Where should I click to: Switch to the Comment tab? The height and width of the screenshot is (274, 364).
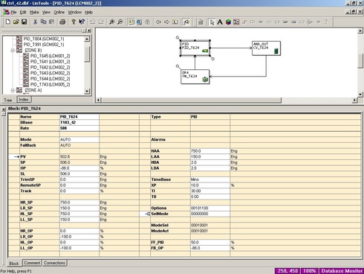click(32, 263)
